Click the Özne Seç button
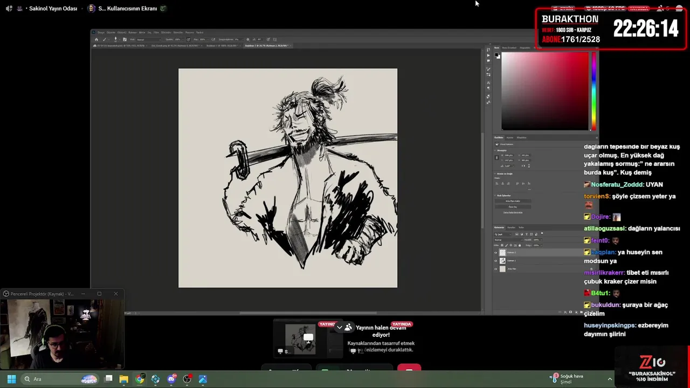 [513, 207]
